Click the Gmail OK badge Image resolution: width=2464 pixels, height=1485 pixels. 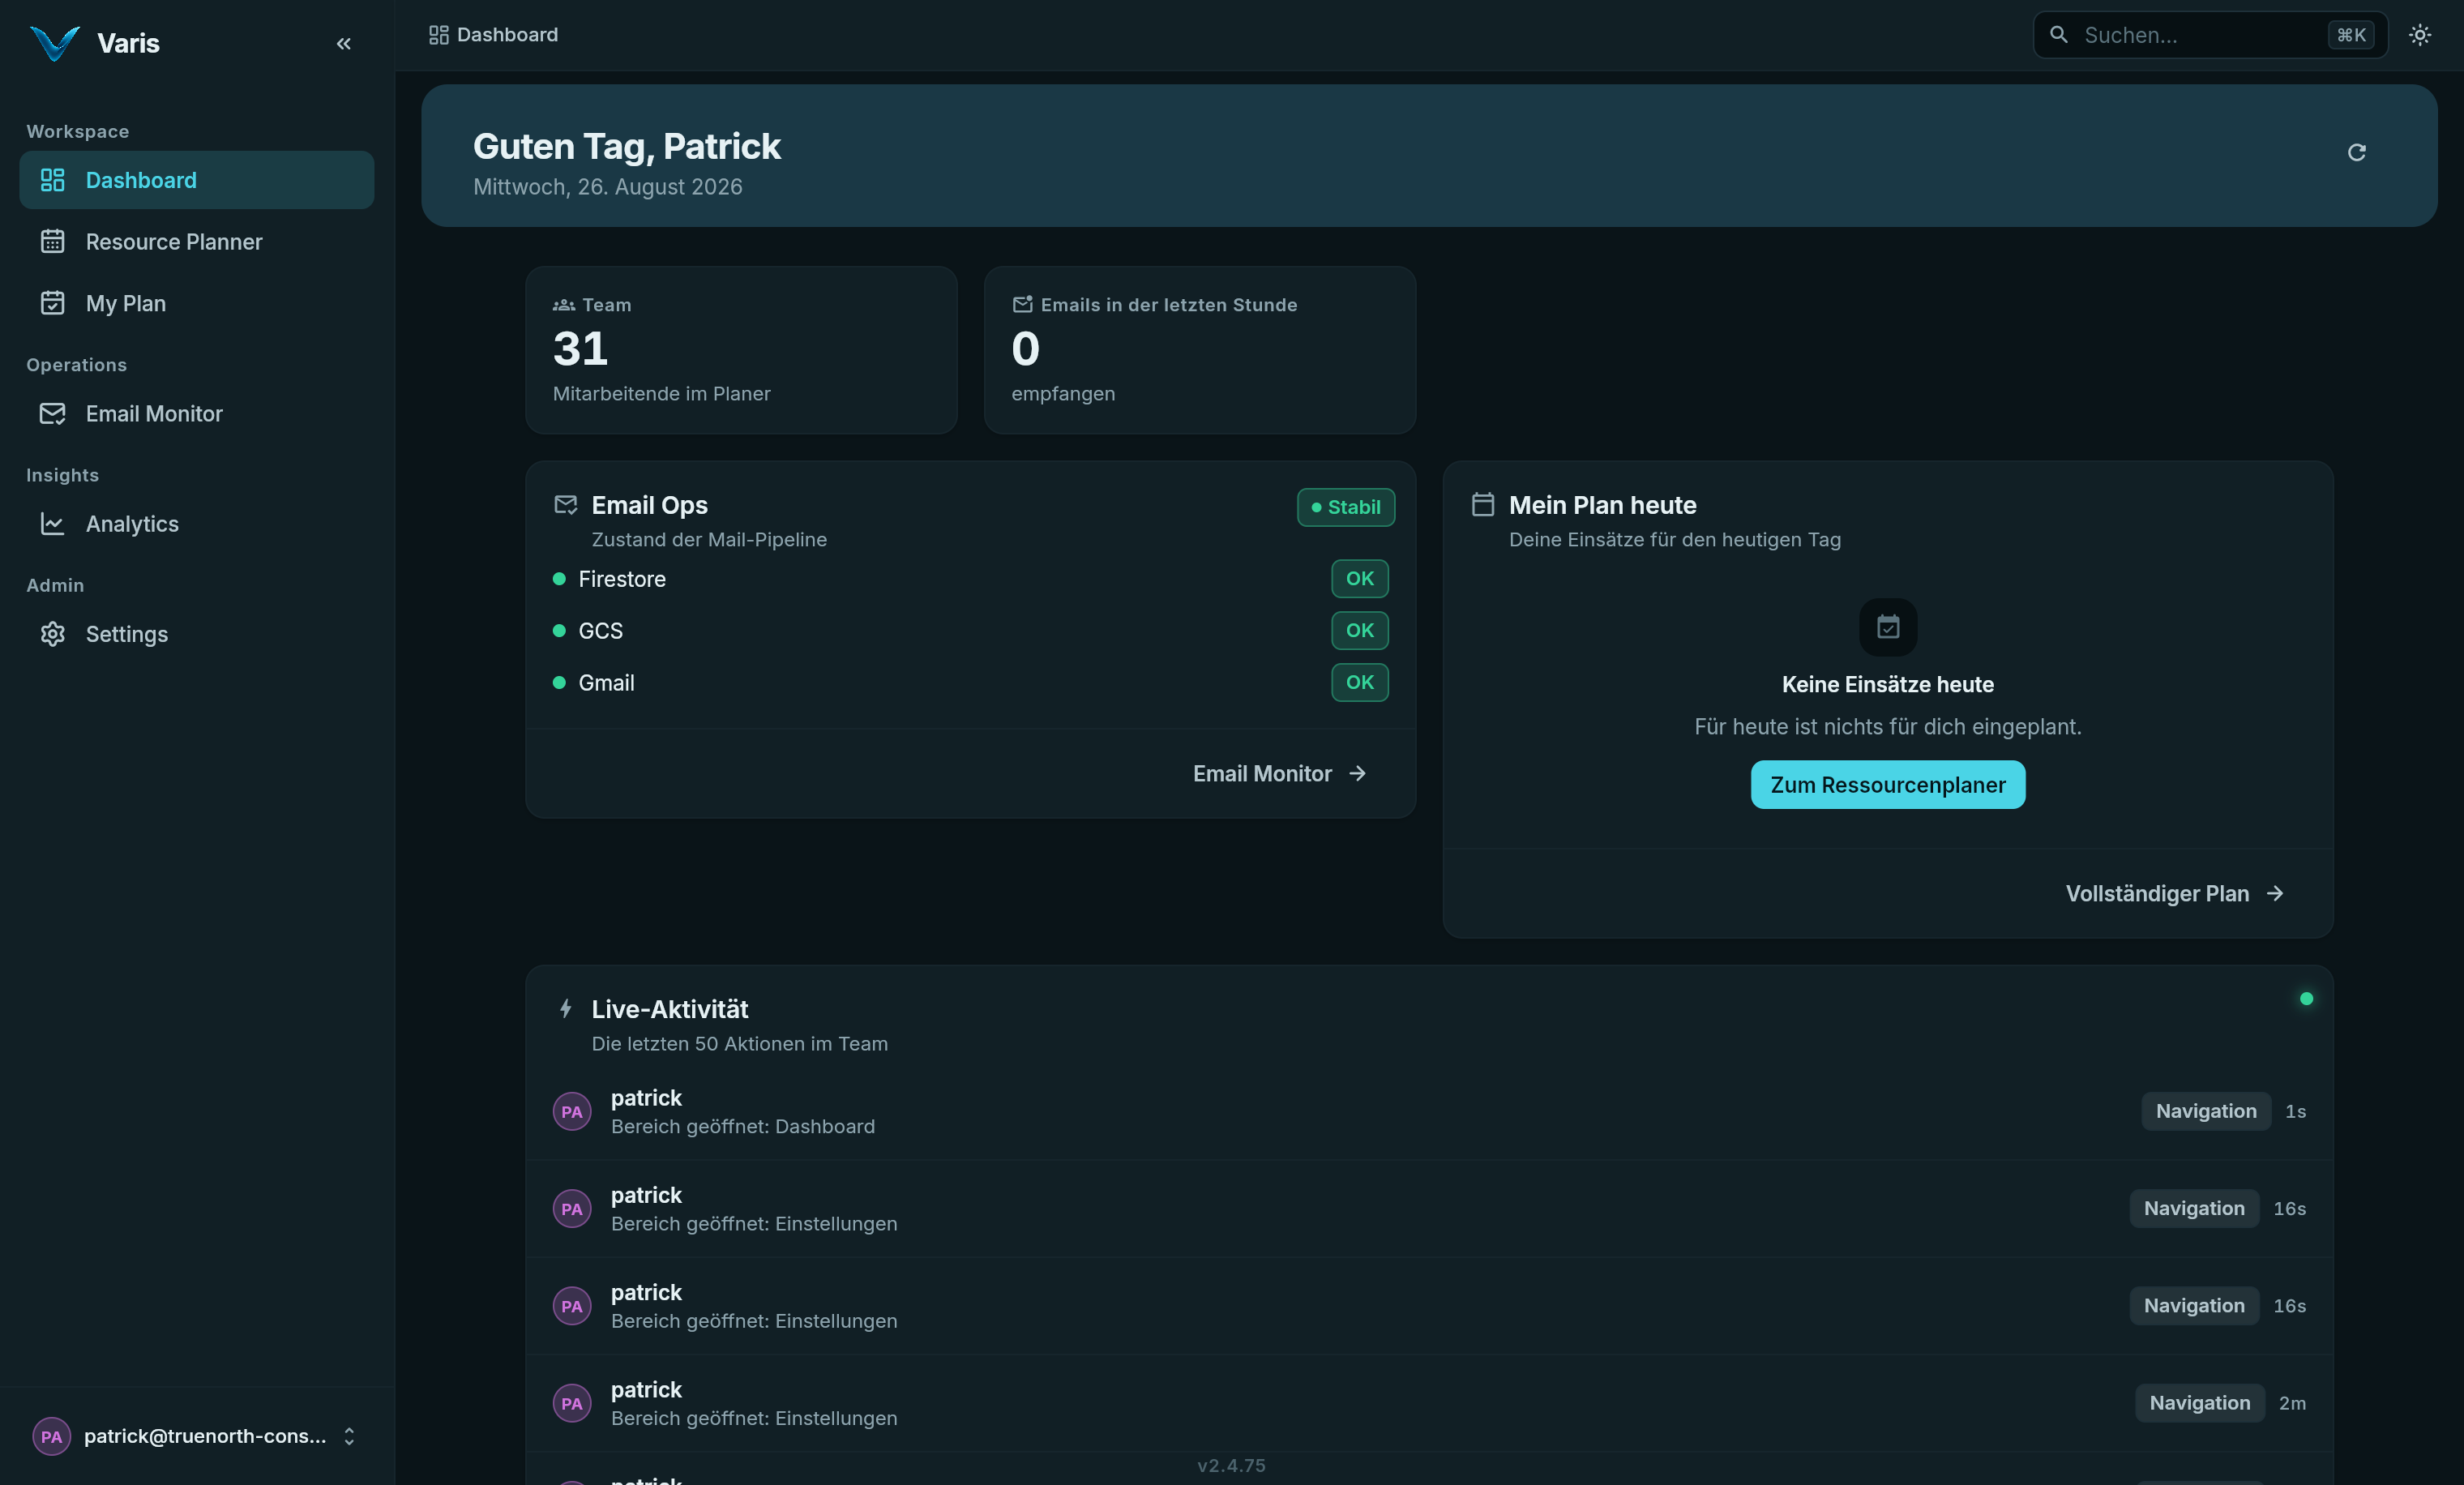coord(1360,682)
